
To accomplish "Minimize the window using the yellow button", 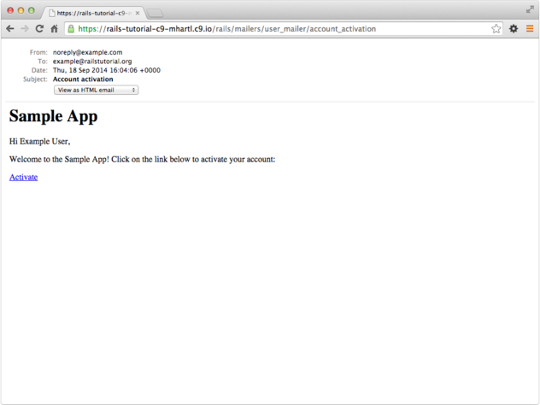I will 21,10.
